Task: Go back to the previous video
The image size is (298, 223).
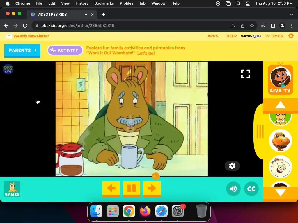Action: coord(111,189)
